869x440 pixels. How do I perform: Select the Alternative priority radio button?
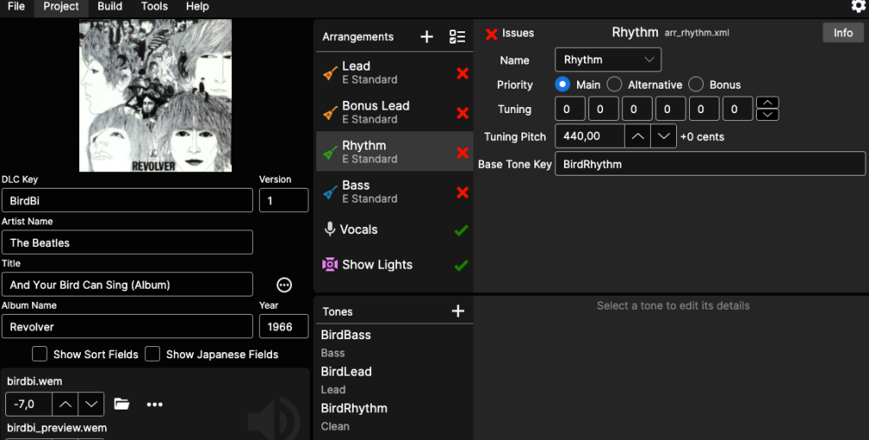[614, 84]
